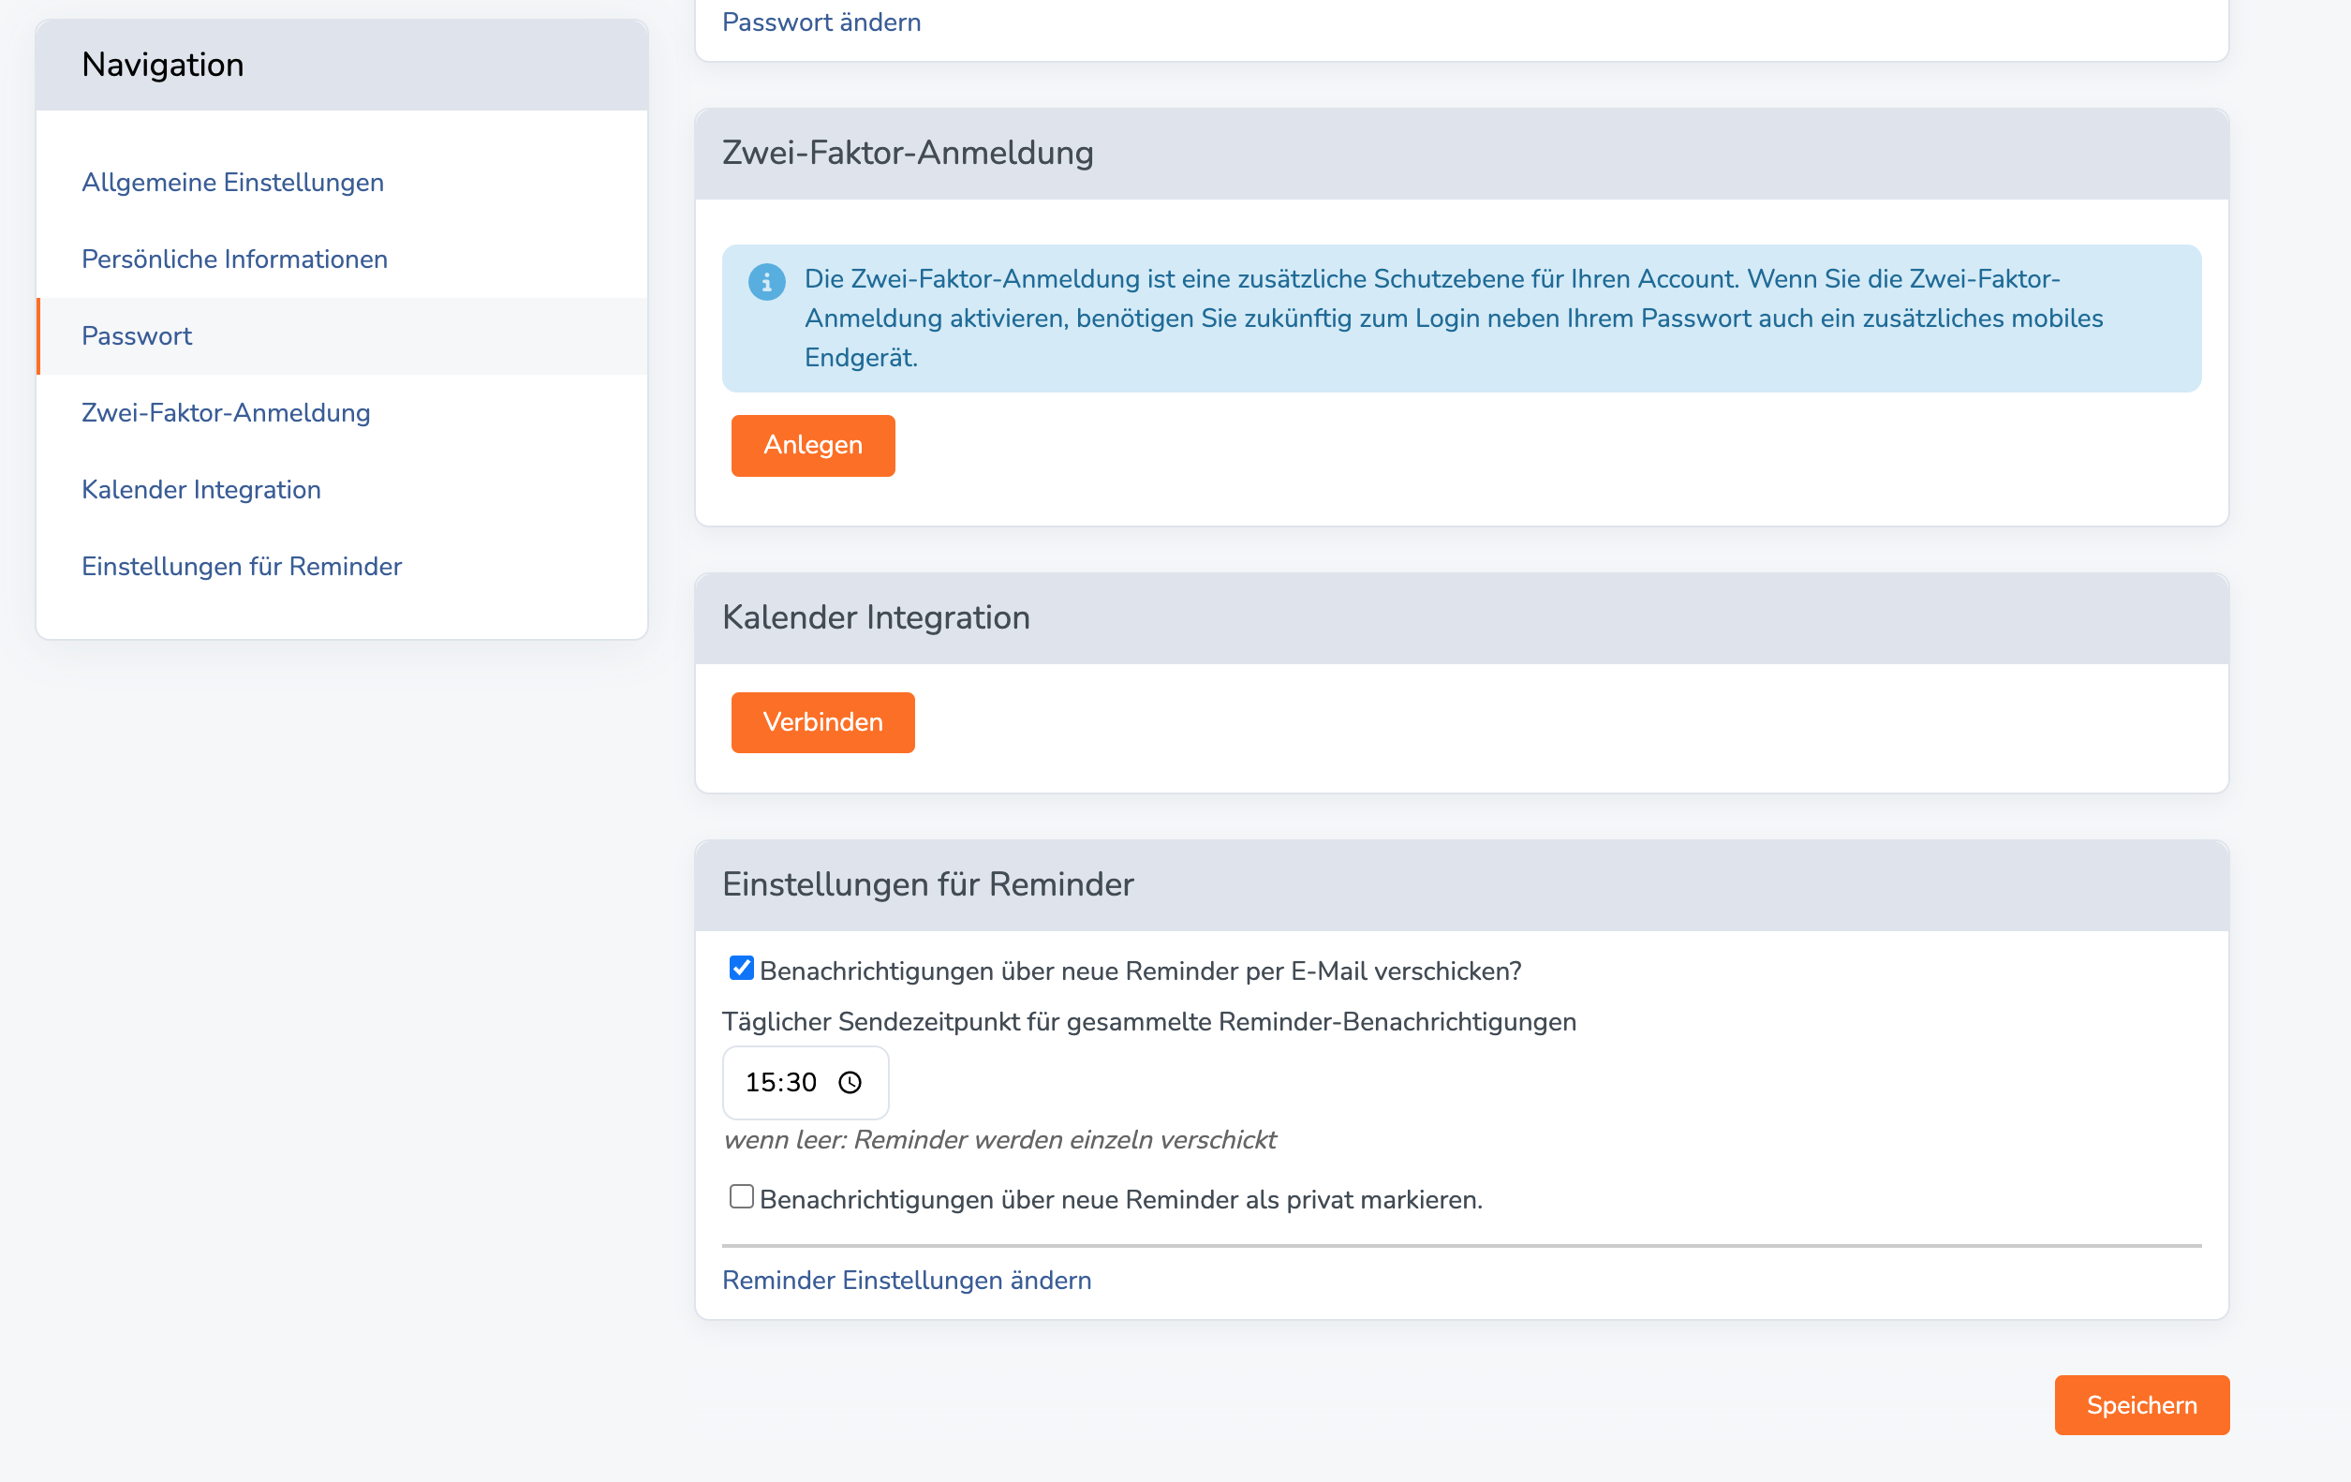Screen dimensions: 2351x1482
Task: Click the 15:30 time input field
Action: point(805,1083)
